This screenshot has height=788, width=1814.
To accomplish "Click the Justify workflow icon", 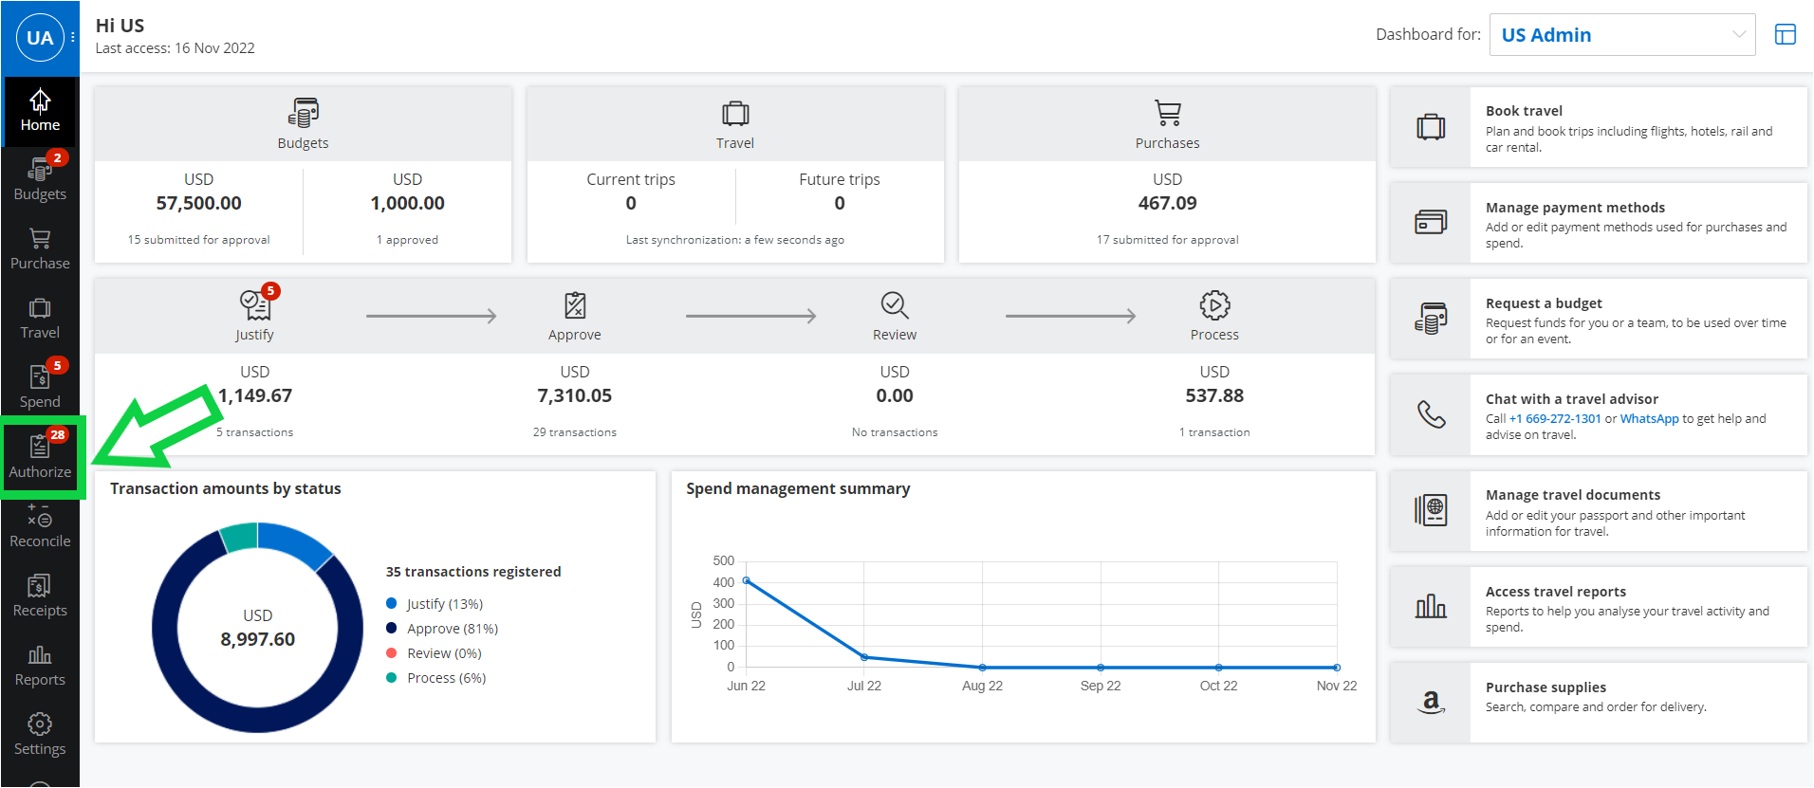I will 254,304.
